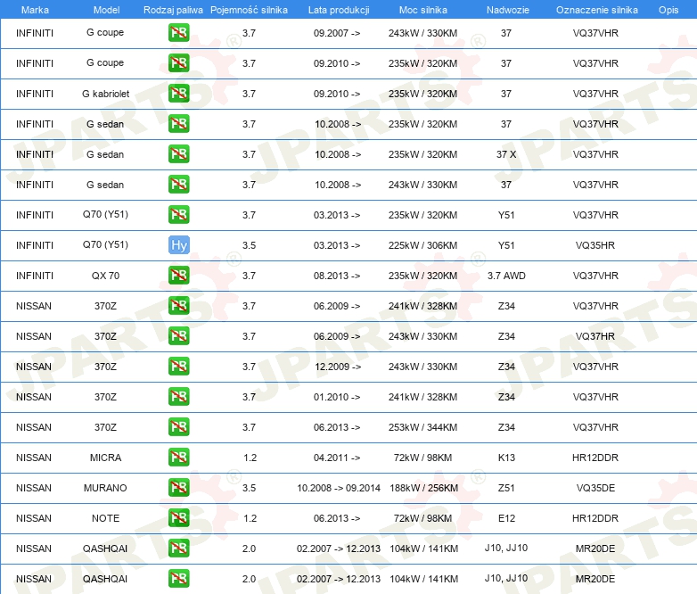Click the Moc silnika column header
Viewport: 697px width, 594px height.
(x=422, y=10)
